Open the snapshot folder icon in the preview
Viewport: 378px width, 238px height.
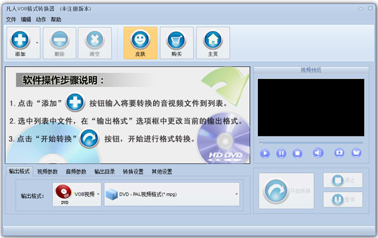coord(357,153)
